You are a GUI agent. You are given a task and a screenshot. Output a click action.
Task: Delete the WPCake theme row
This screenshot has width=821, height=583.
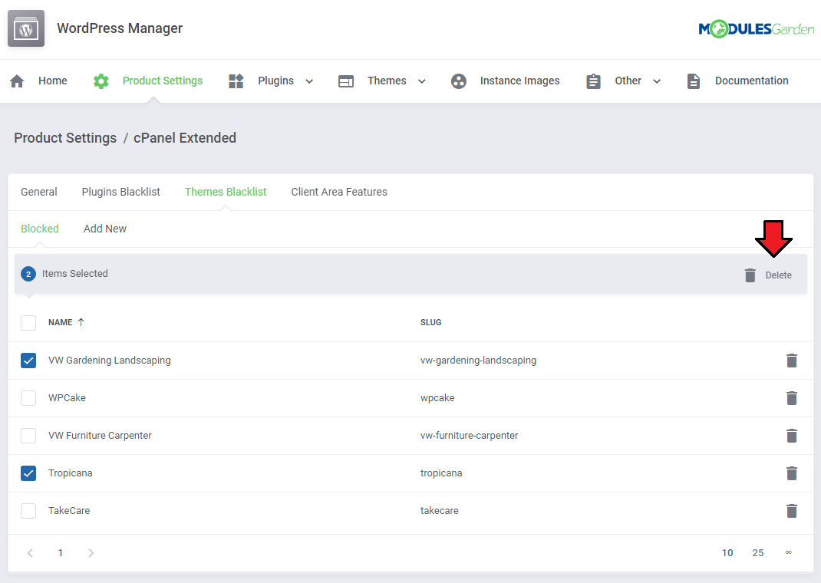point(792,398)
